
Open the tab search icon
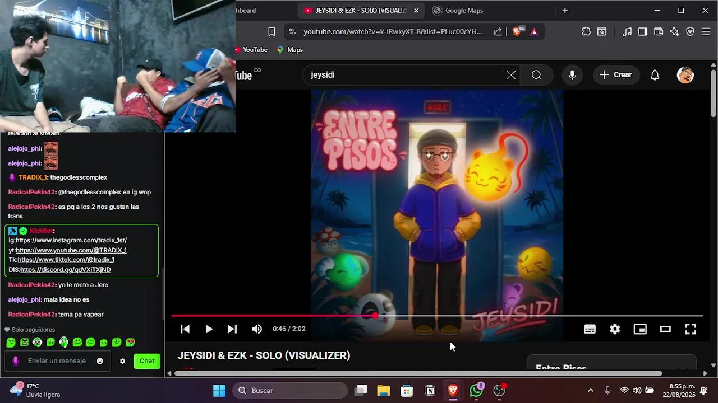602,32
